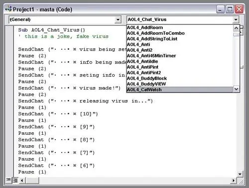Click the SendChat [8] code line
Image resolution: width=249 pixels, height=188 pixels.
pyautogui.click(x=56, y=140)
